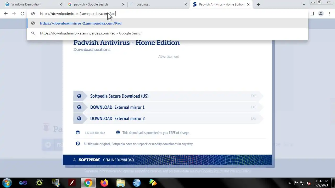The height and width of the screenshot is (188, 335).
Task: Launch Firefox from the taskbar
Action: (104, 183)
